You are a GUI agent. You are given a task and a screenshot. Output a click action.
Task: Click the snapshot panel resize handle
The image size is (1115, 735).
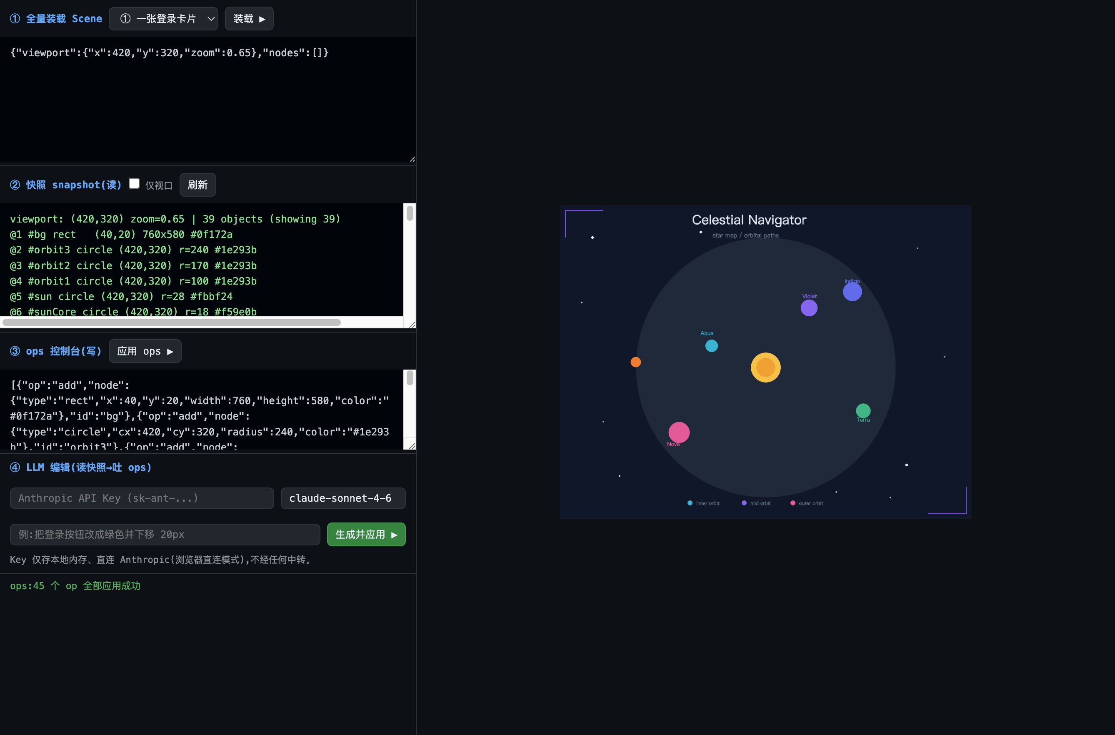[412, 325]
